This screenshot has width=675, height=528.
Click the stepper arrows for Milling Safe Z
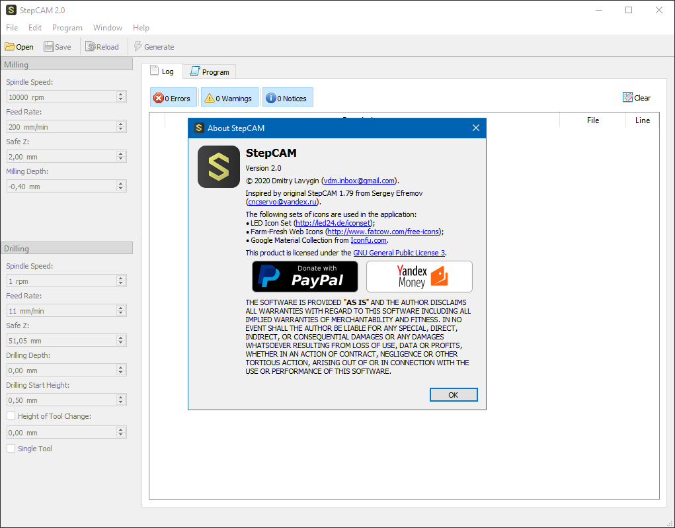coord(121,156)
